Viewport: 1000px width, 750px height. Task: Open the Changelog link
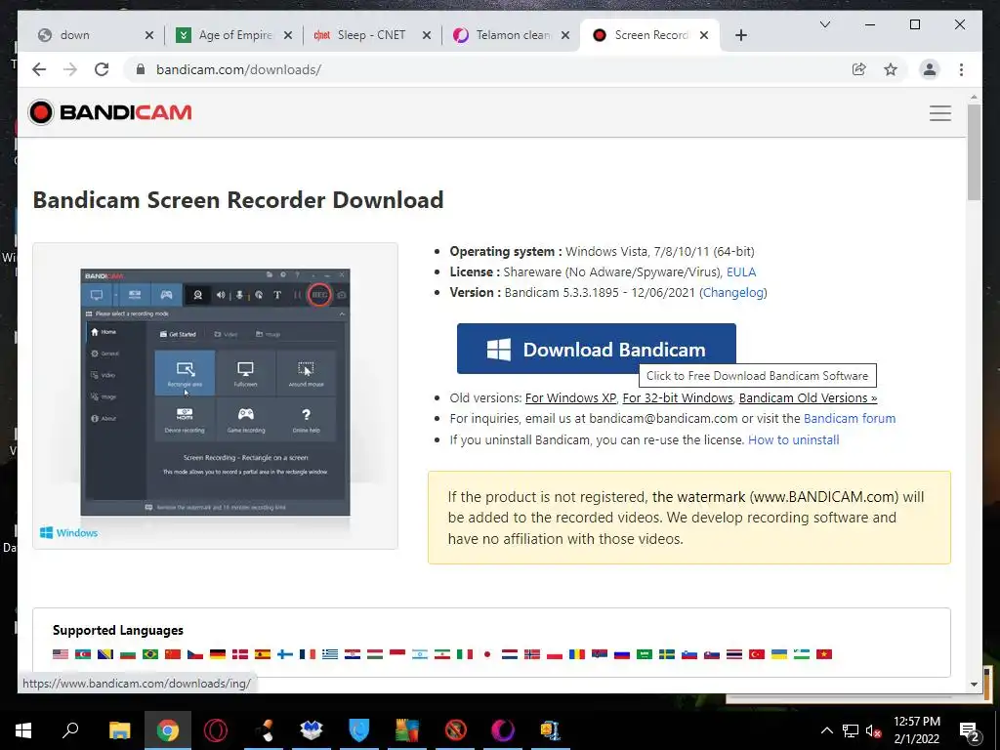pos(732,292)
